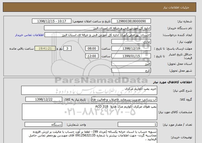Select the گروه کالا field
Viewport: 202px width, 143px height.
pyautogui.click(x=124, y=99)
